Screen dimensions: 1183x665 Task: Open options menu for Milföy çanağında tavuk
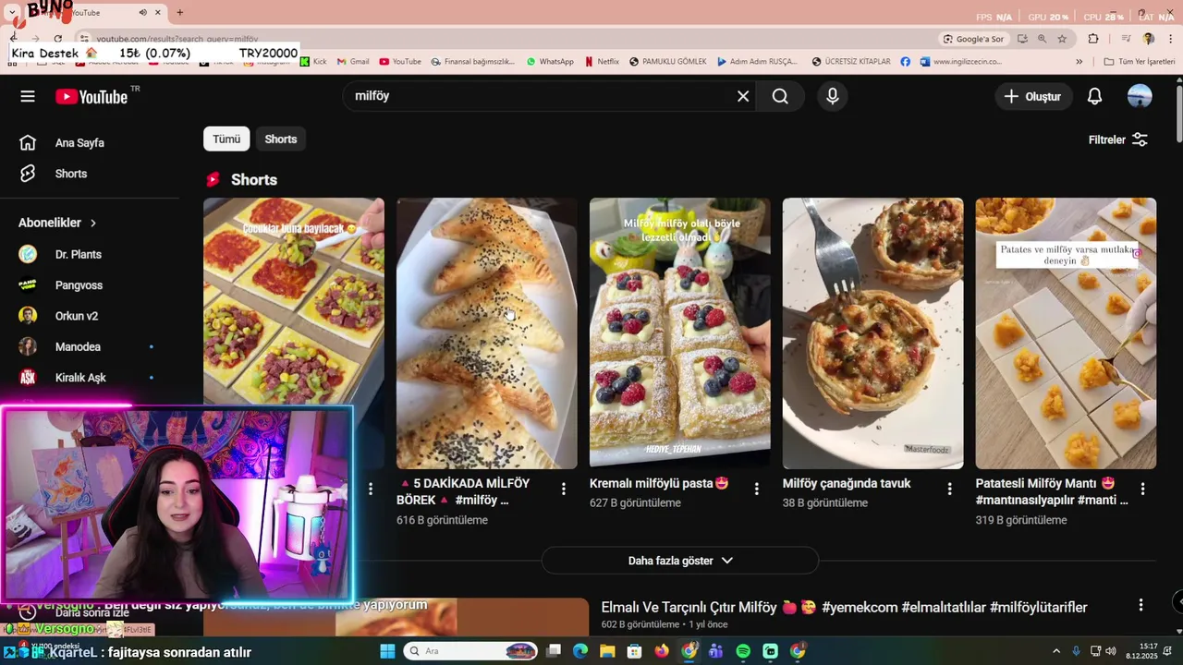click(x=949, y=489)
